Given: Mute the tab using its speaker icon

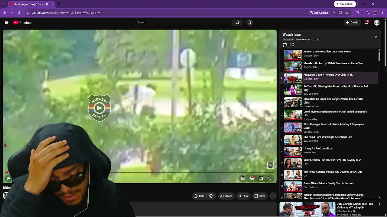Looking at the screenshot, I should [x=47, y=4].
